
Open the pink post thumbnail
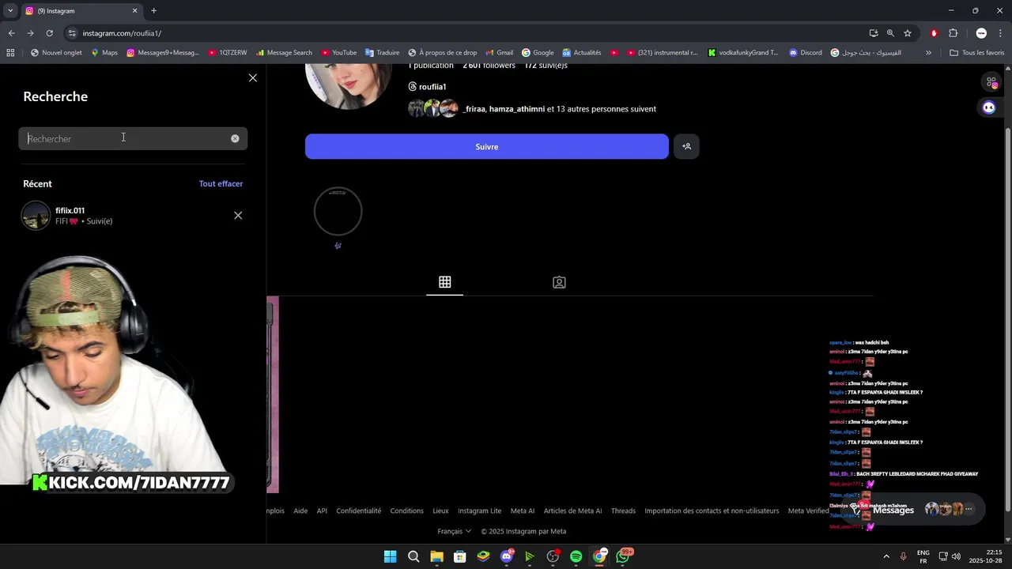(x=273, y=394)
